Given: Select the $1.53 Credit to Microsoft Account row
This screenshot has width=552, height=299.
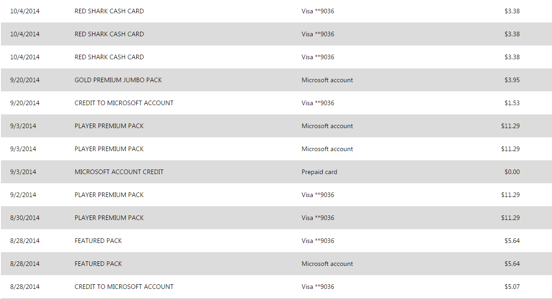Looking at the screenshot, I should (x=276, y=103).
